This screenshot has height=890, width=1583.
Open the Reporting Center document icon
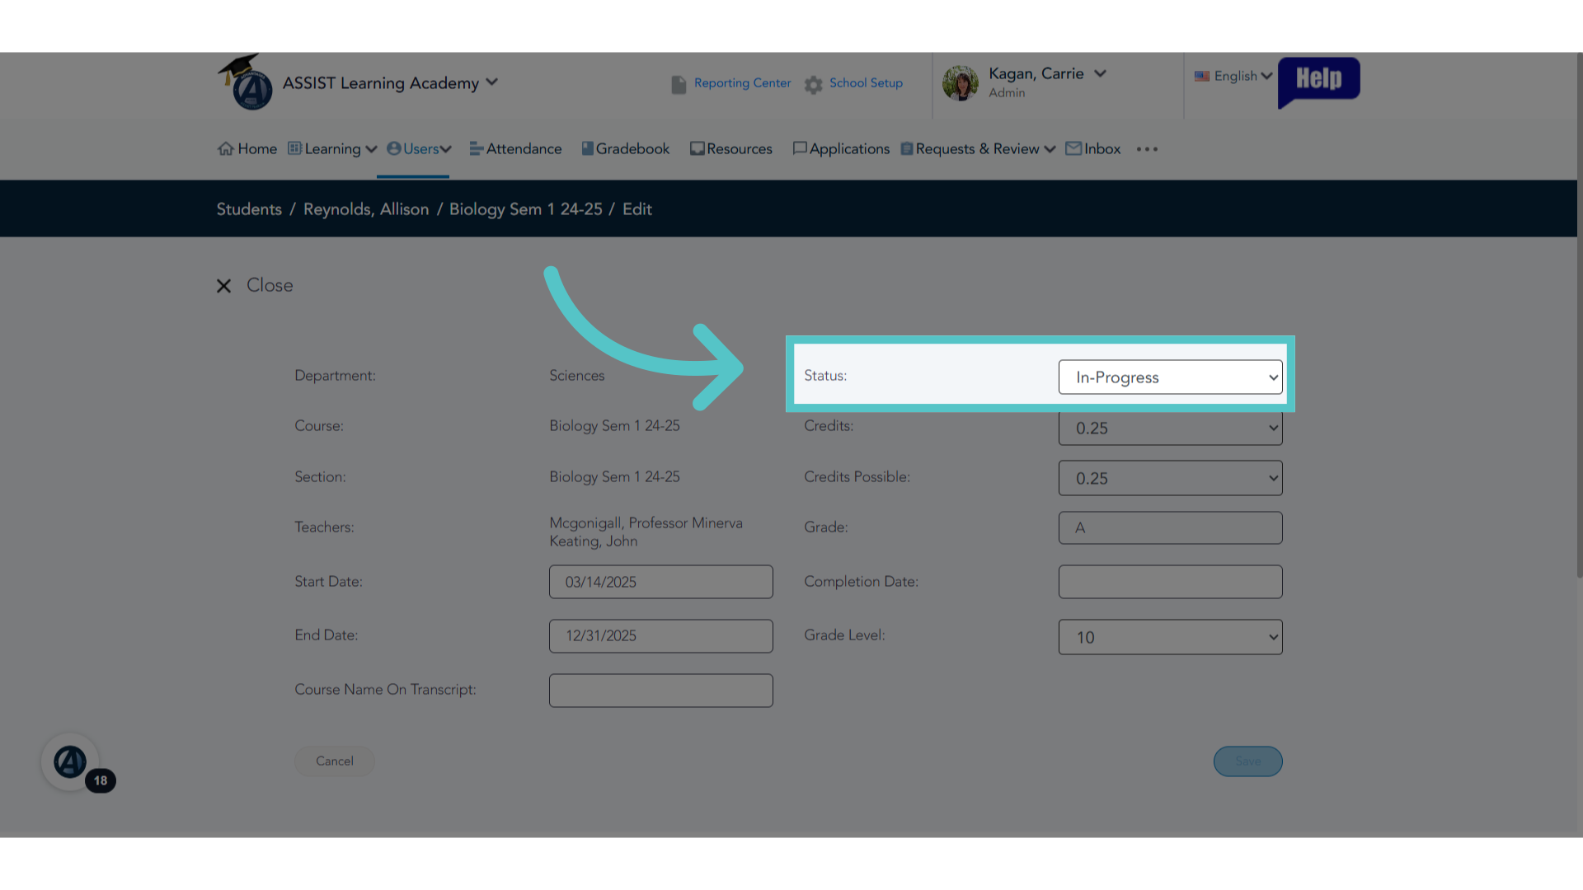(679, 84)
